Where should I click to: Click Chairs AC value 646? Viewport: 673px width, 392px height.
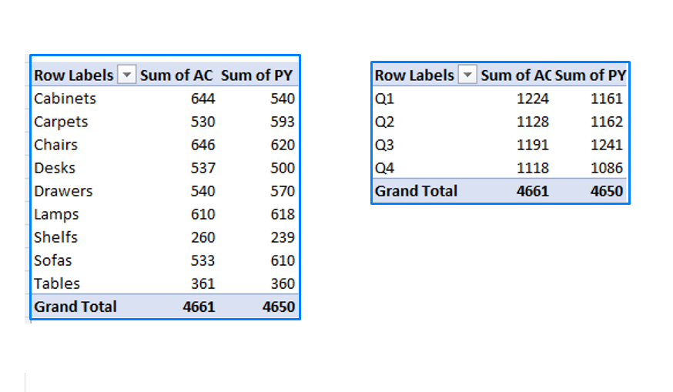point(203,145)
